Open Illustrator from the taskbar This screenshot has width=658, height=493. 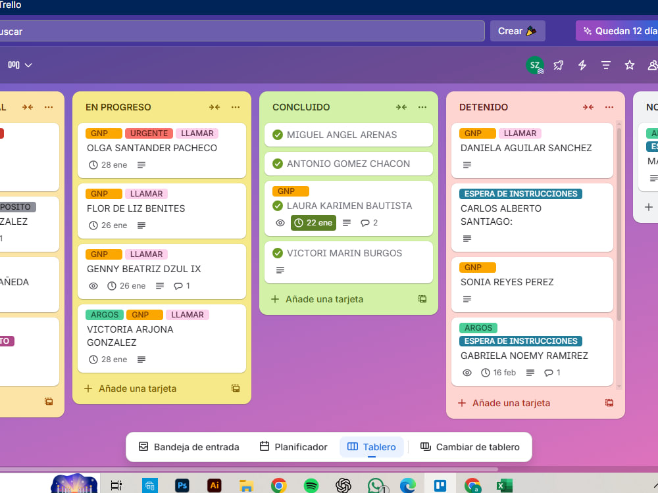pos(214,486)
